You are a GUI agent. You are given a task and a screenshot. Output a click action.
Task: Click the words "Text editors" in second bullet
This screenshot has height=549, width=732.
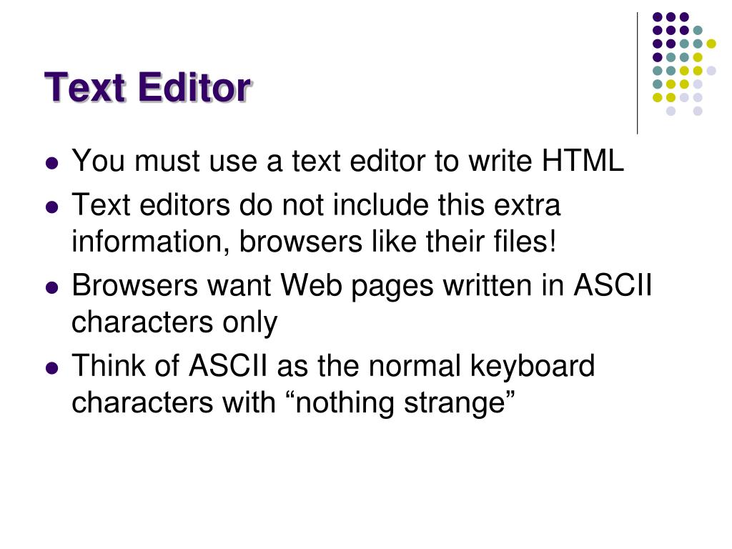pyautogui.click(x=151, y=204)
